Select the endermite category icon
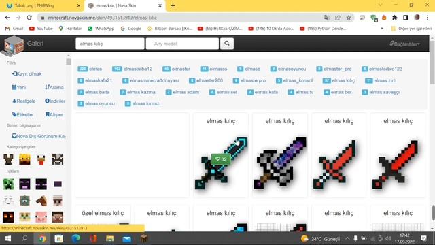Screen dimensions: 435x245 point(58,184)
